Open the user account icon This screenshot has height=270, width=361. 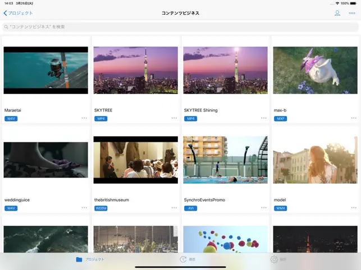tap(337, 13)
